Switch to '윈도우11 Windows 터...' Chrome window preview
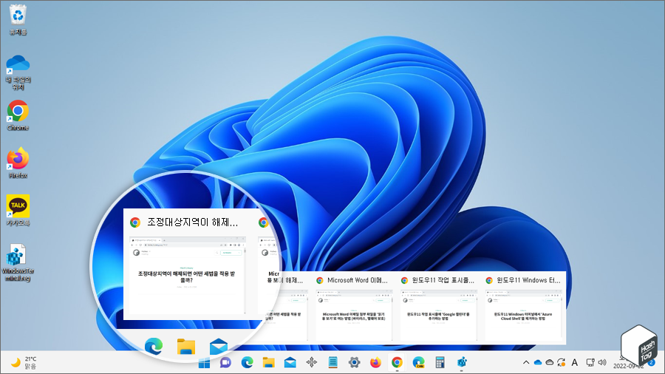The image size is (665, 374). tap(523, 307)
